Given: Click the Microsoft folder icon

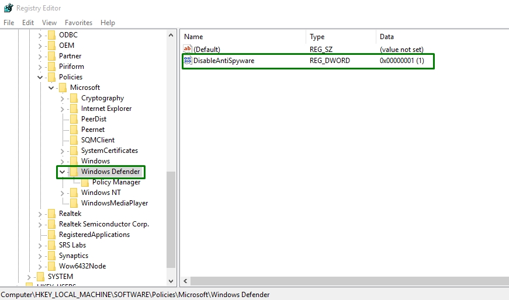Looking at the screenshot, I should click(x=63, y=88).
